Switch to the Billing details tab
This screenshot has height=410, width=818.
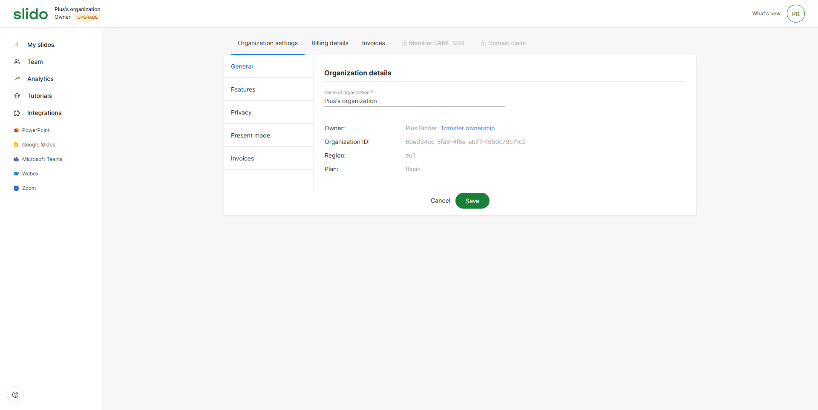point(330,43)
